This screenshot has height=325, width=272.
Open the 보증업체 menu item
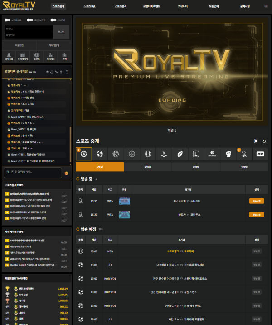214,6
